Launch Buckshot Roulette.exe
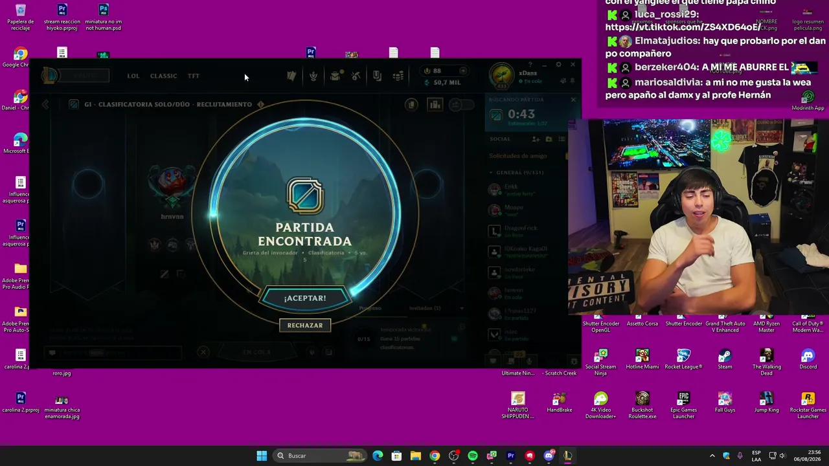Image resolution: width=829 pixels, height=466 pixels. point(642,406)
